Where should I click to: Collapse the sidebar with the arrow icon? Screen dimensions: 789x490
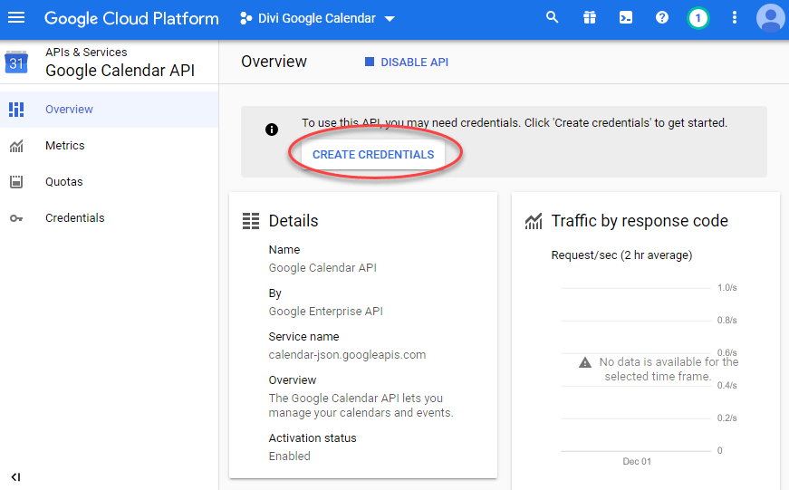(x=15, y=477)
